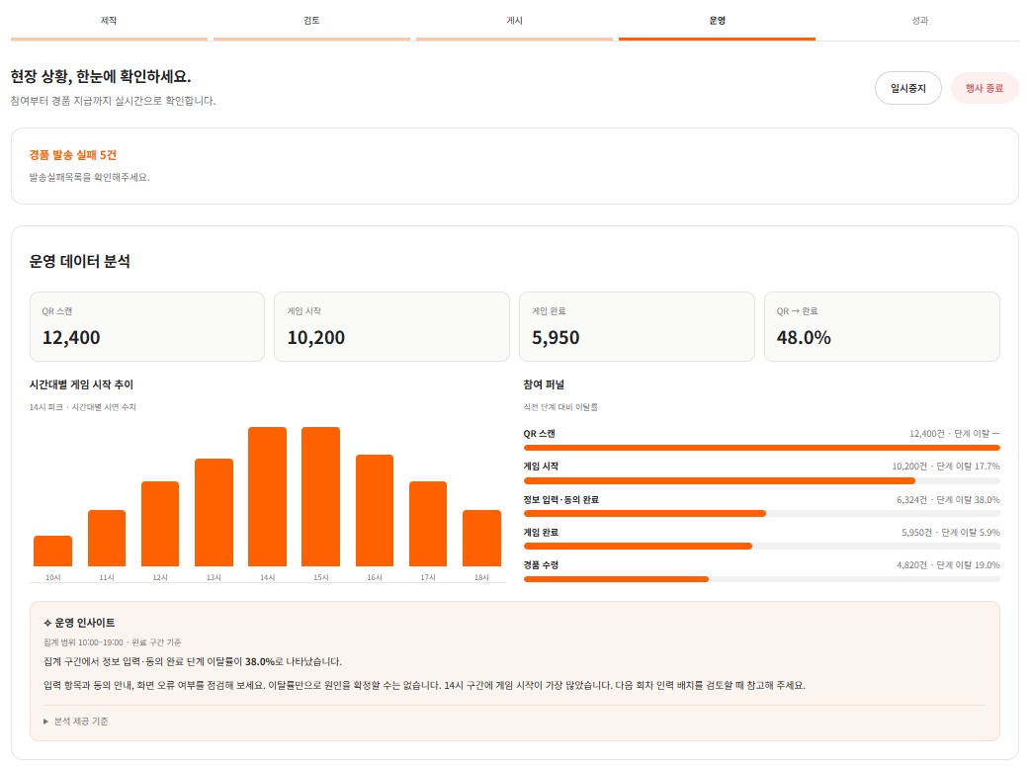Image resolution: width=1030 pixels, height=766 pixels.
Task: Click the 게임 완료 funnel progress bar
Action: (761, 547)
